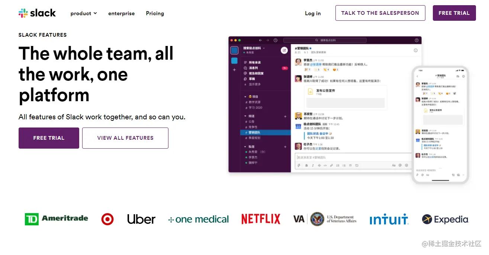Collapse the 频道 channels section
The image size is (489, 255).
(245, 116)
